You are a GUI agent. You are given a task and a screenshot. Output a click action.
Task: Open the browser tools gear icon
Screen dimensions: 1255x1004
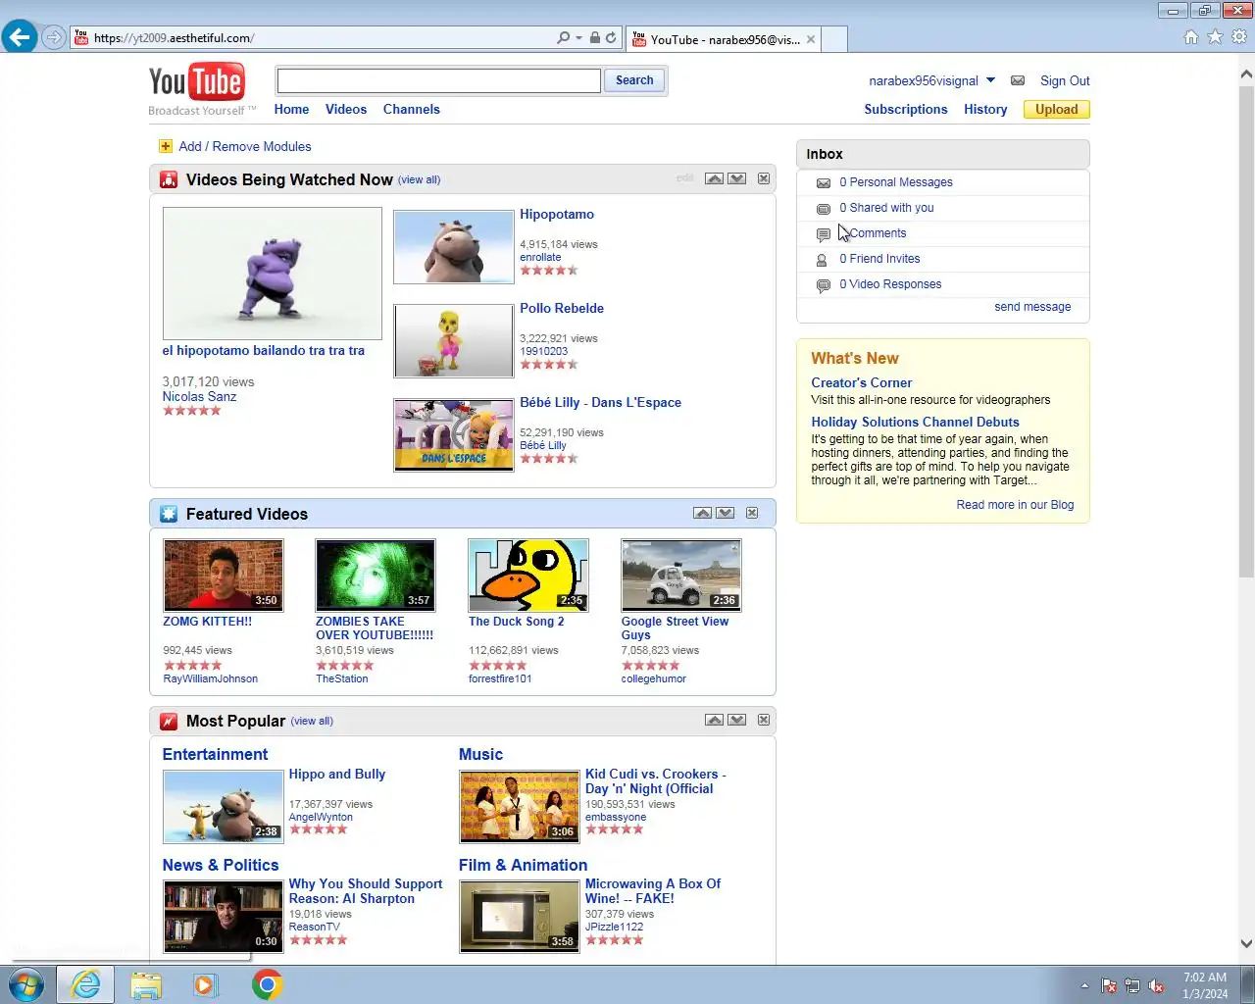pos(1239,37)
